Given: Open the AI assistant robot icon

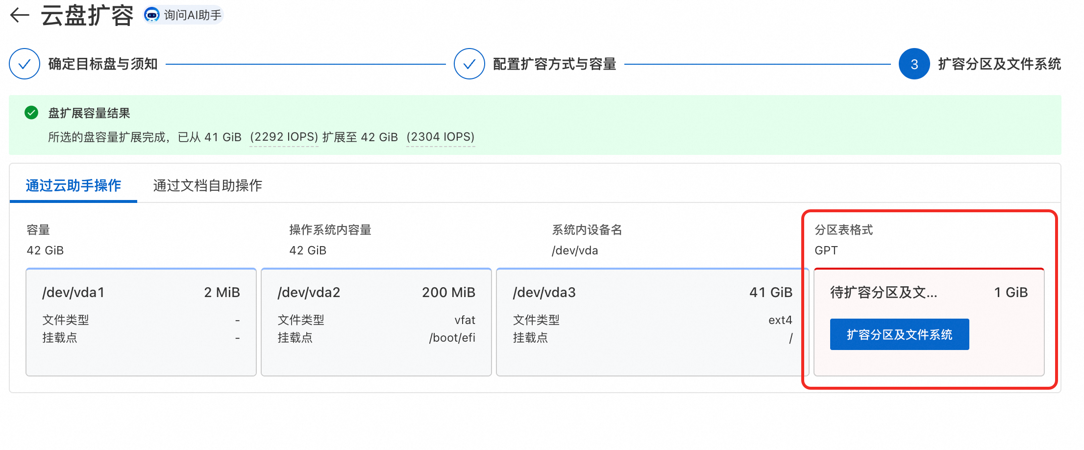Looking at the screenshot, I should [152, 15].
